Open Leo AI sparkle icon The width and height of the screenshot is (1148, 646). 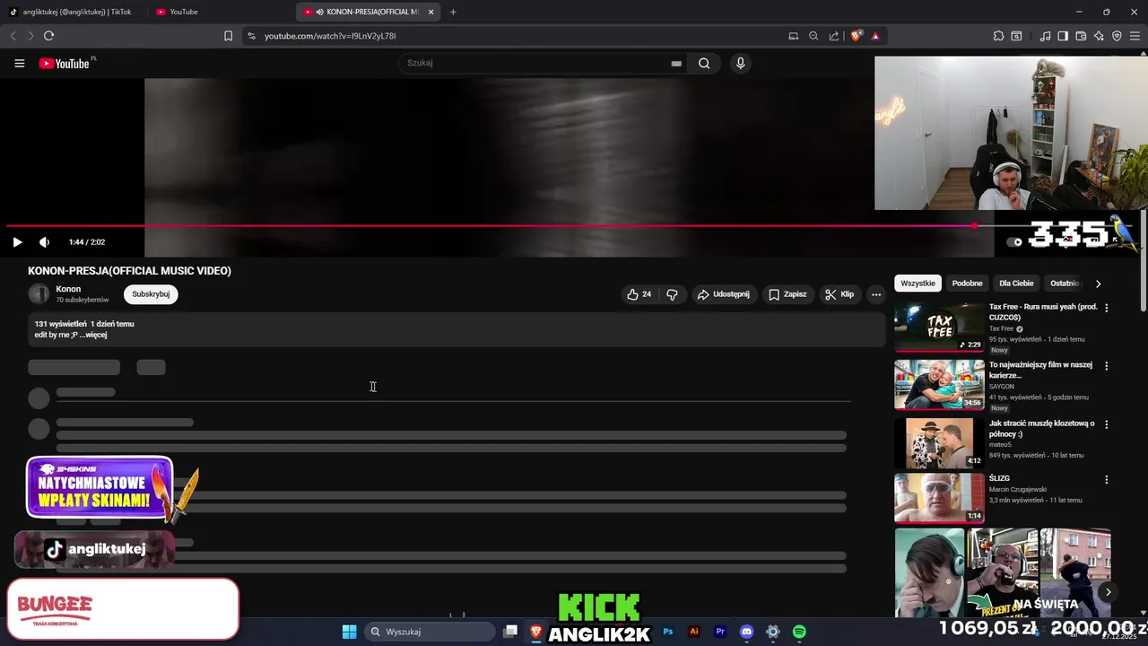1099,36
